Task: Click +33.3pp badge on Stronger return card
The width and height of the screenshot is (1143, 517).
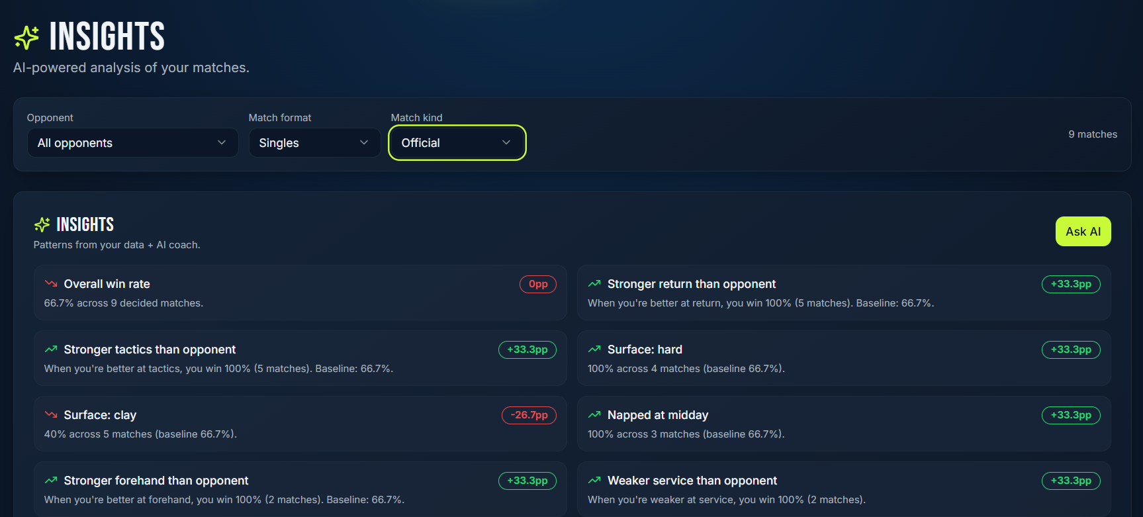Action: point(1071,284)
